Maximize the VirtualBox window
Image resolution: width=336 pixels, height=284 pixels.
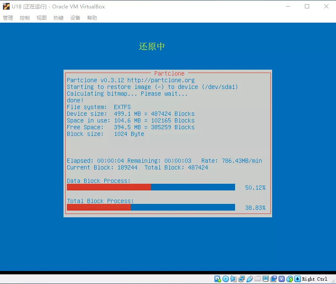click(x=307, y=6)
